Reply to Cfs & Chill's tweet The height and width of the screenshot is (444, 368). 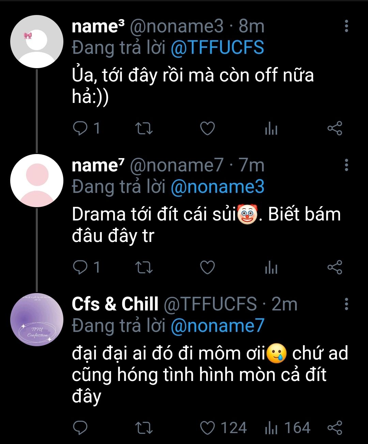coord(80,428)
